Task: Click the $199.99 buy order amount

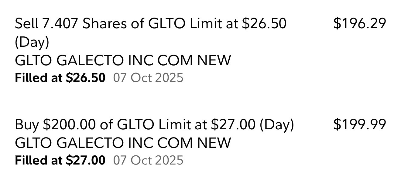Action: pyautogui.click(x=359, y=124)
